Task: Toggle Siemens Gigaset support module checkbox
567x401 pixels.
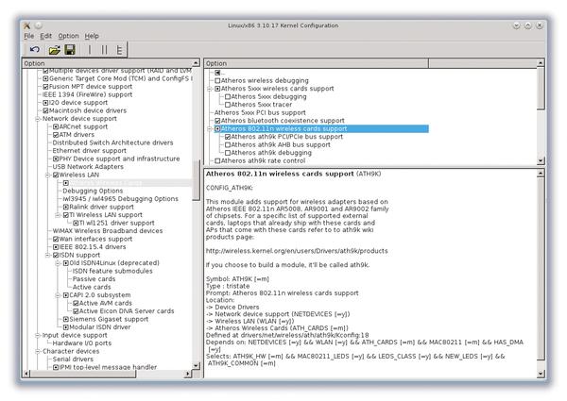Action: 66,319
